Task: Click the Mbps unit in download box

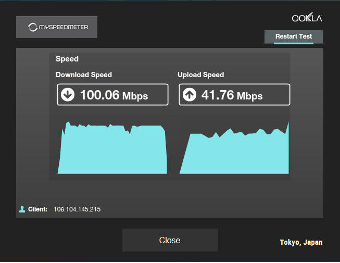Action: [x=135, y=96]
